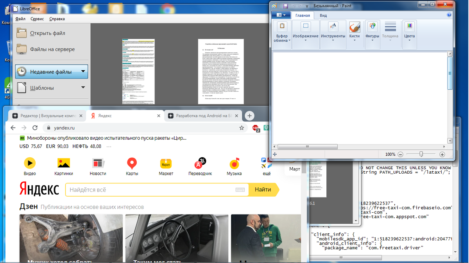The image size is (469, 263).
Task: Expand the Кисти brushes dropdown
Action: coord(354,41)
